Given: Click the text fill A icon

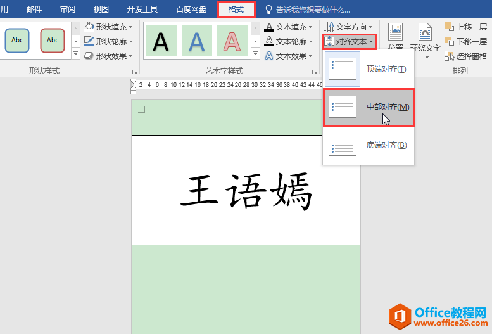Looking at the screenshot, I should tap(269, 27).
